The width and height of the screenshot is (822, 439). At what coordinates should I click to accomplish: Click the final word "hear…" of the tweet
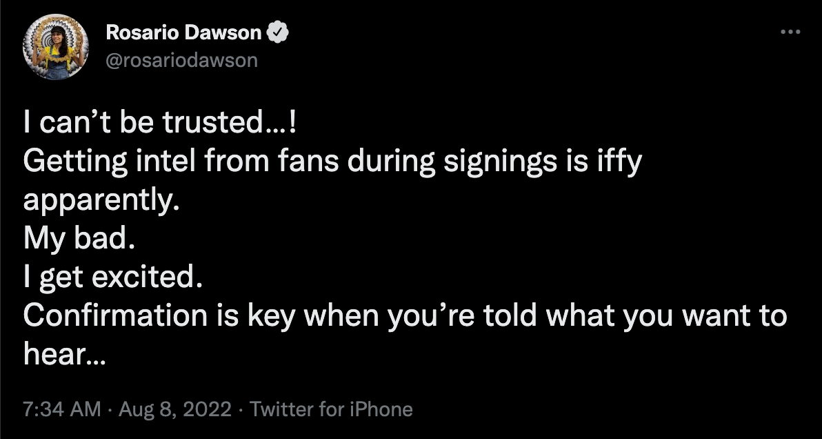65,355
